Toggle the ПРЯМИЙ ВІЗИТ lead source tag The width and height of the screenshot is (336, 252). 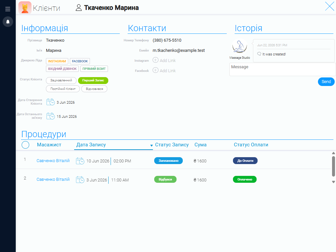pyautogui.click(x=94, y=69)
